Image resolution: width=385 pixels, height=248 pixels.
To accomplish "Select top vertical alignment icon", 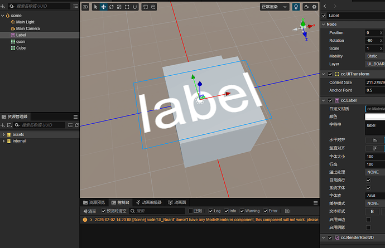I will pyautogui.click(x=375, y=148).
